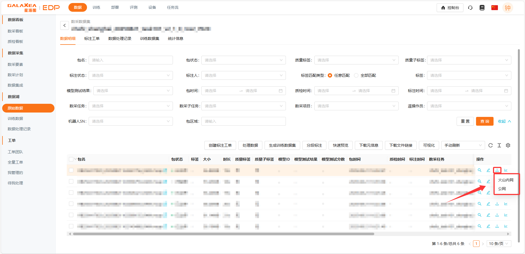
Task: Click the refresh icon above the table
Action: [x=490, y=145]
